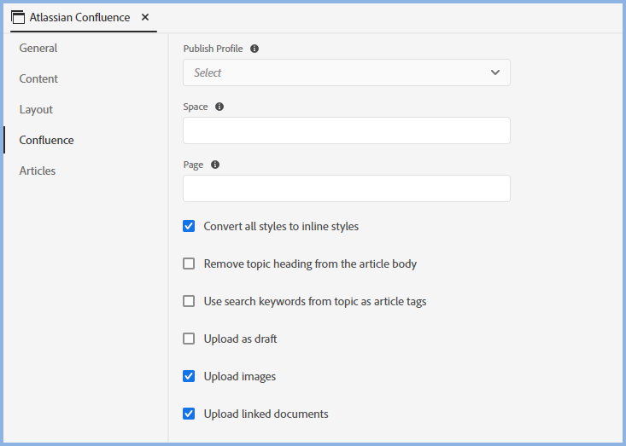Click the Publish Profile chevron arrow
Viewport: 626px width, 446px height.
click(x=495, y=72)
